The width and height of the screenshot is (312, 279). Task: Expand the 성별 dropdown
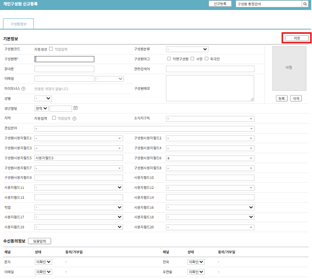(x=43, y=98)
